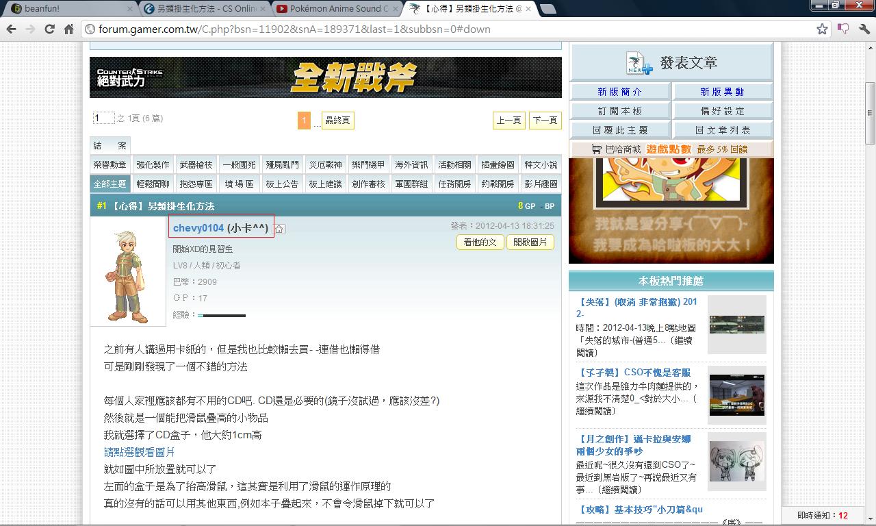The height and width of the screenshot is (526, 876).
Task: Click the page number input field
Action: [x=103, y=118]
